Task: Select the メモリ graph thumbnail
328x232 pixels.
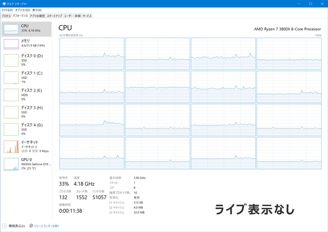Action: (11, 44)
